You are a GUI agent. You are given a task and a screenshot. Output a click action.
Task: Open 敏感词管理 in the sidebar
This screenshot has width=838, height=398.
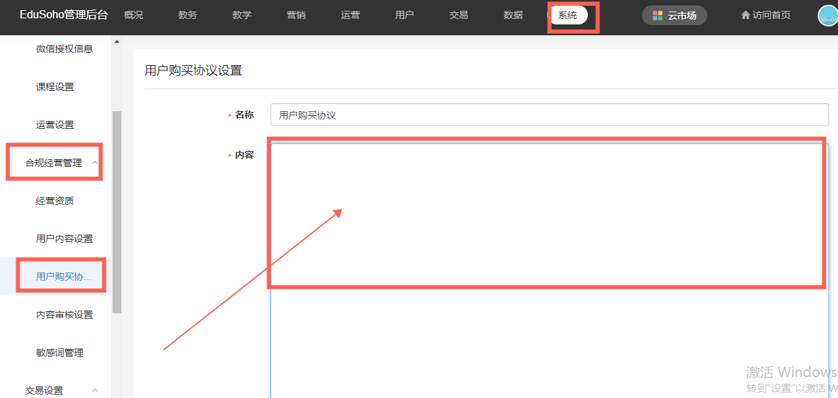click(60, 353)
